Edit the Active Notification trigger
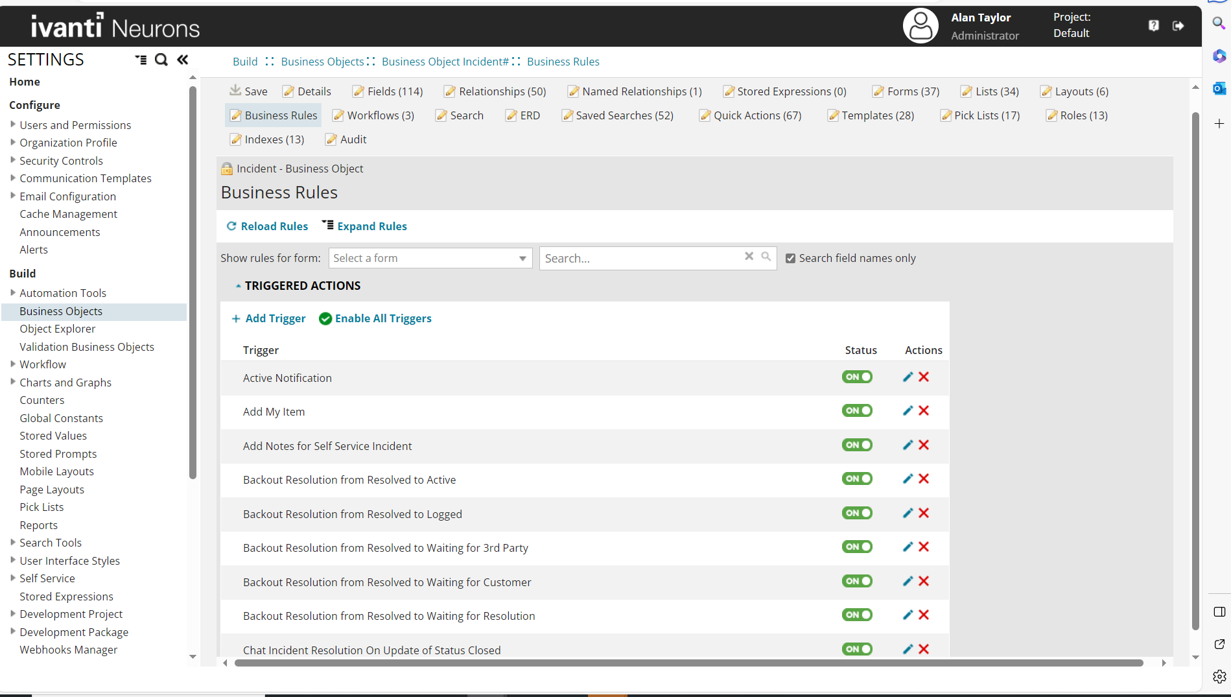The height and width of the screenshot is (697, 1231). 907,377
